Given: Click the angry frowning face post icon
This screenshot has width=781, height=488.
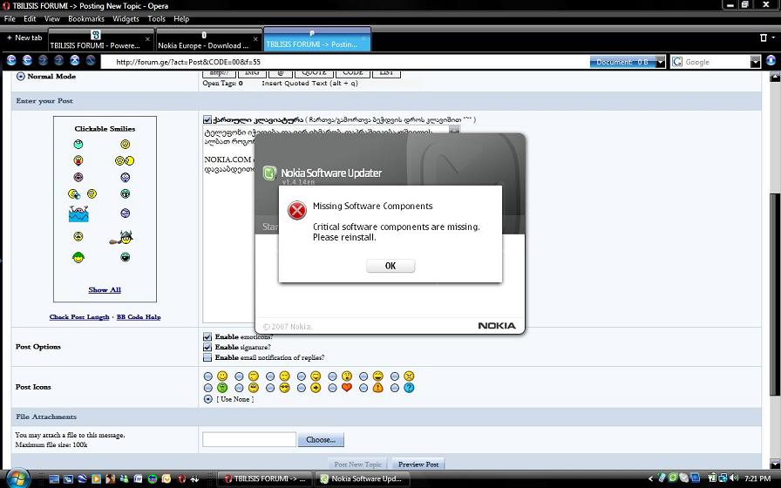Looking at the screenshot, I should click(x=409, y=376).
